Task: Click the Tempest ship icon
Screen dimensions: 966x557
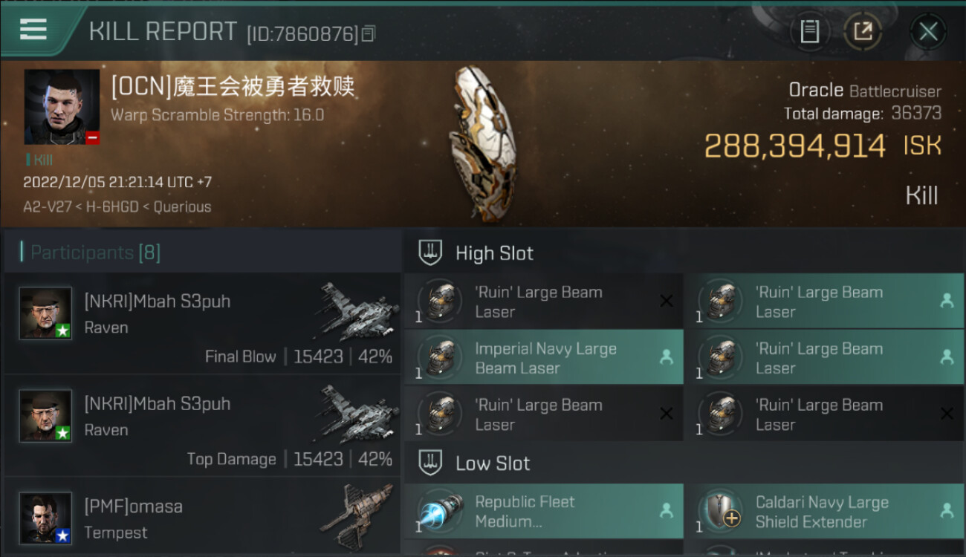Action: [x=357, y=516]
